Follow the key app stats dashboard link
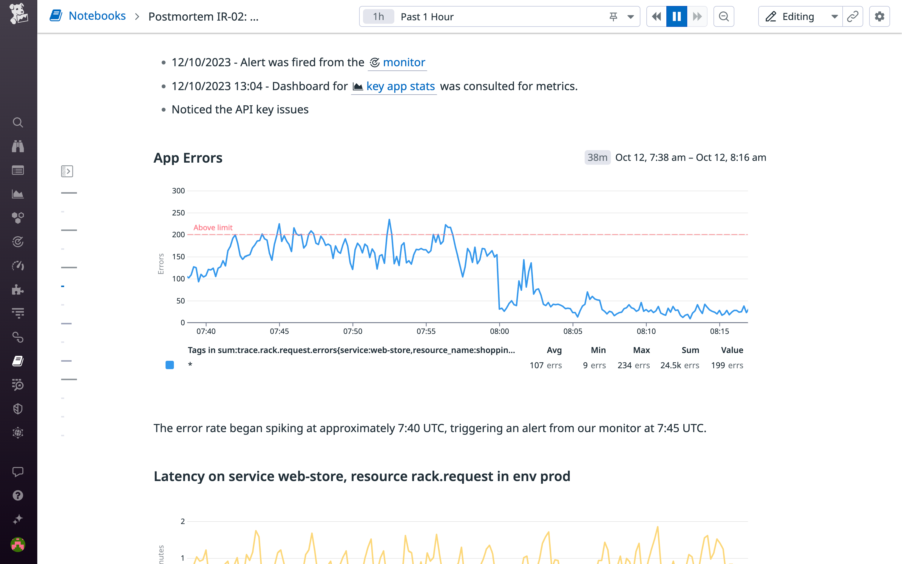Viewport: 902px width, 564px height. tap(400, 86)
